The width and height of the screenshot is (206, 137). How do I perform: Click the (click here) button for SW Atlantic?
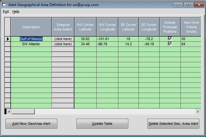coord(63,44)
